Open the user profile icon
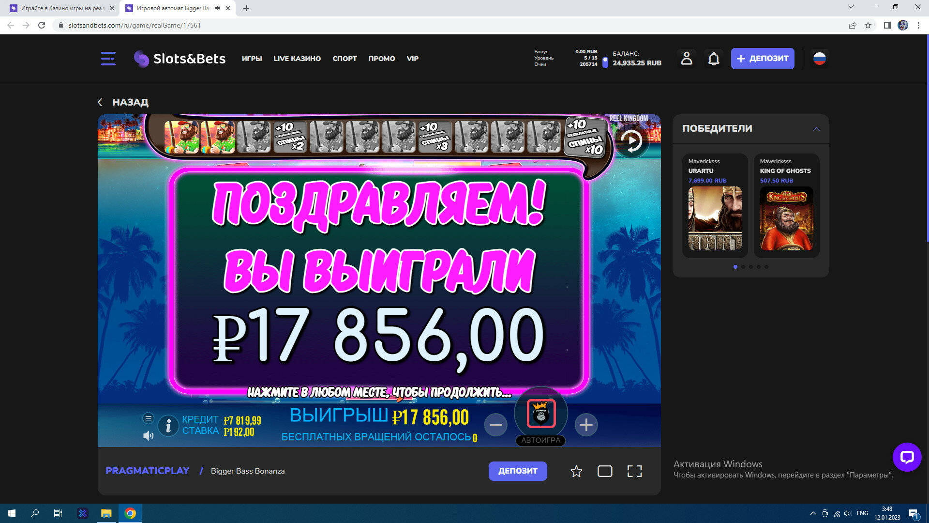The image size is (929, 523). [x=687, y=59]
